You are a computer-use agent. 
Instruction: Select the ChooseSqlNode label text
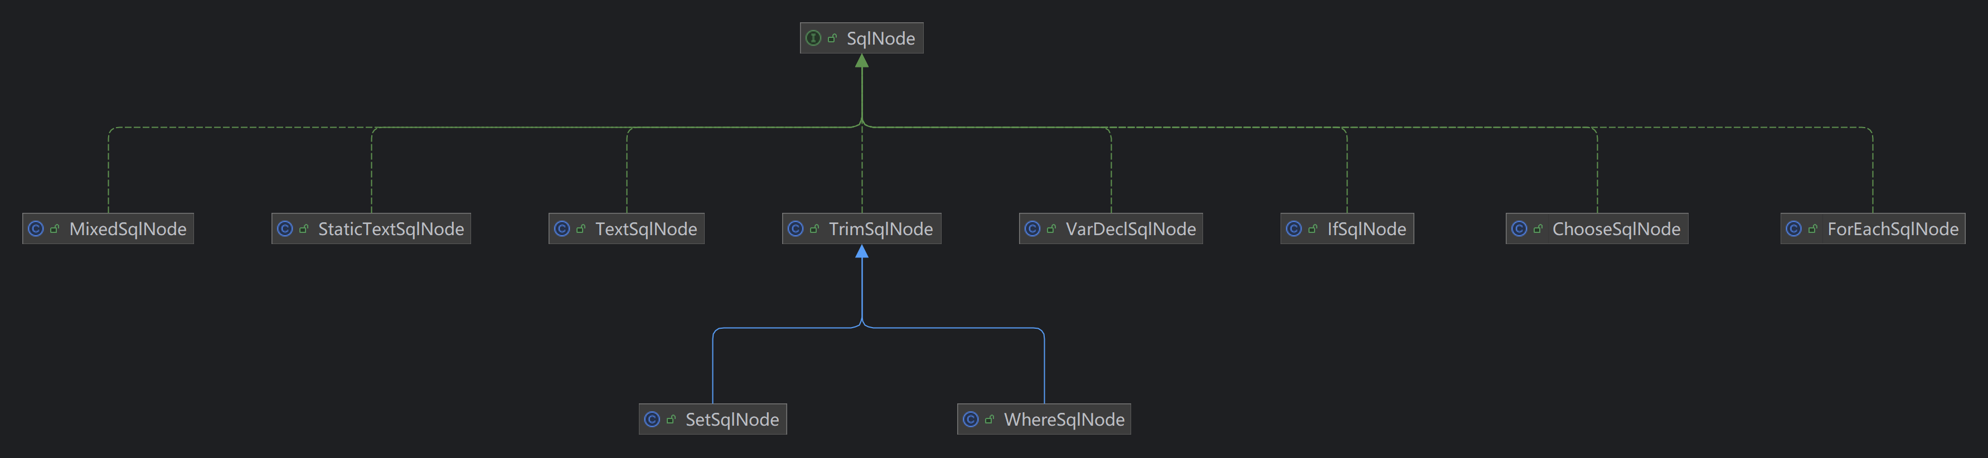(1616, 229)
